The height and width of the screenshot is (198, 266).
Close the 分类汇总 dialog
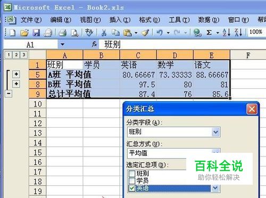252,109
